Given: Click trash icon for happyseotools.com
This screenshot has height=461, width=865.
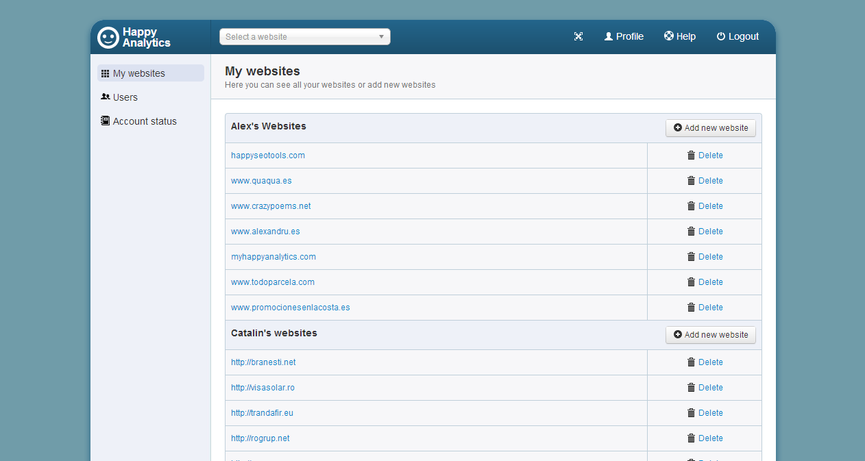Looking at the screenshot, I should pos(691,155).
